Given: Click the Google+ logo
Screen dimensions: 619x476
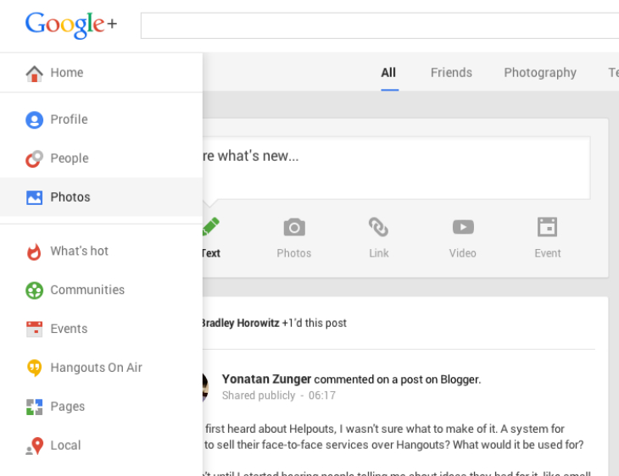Looking at the screenshot, I should click(71, 25).
